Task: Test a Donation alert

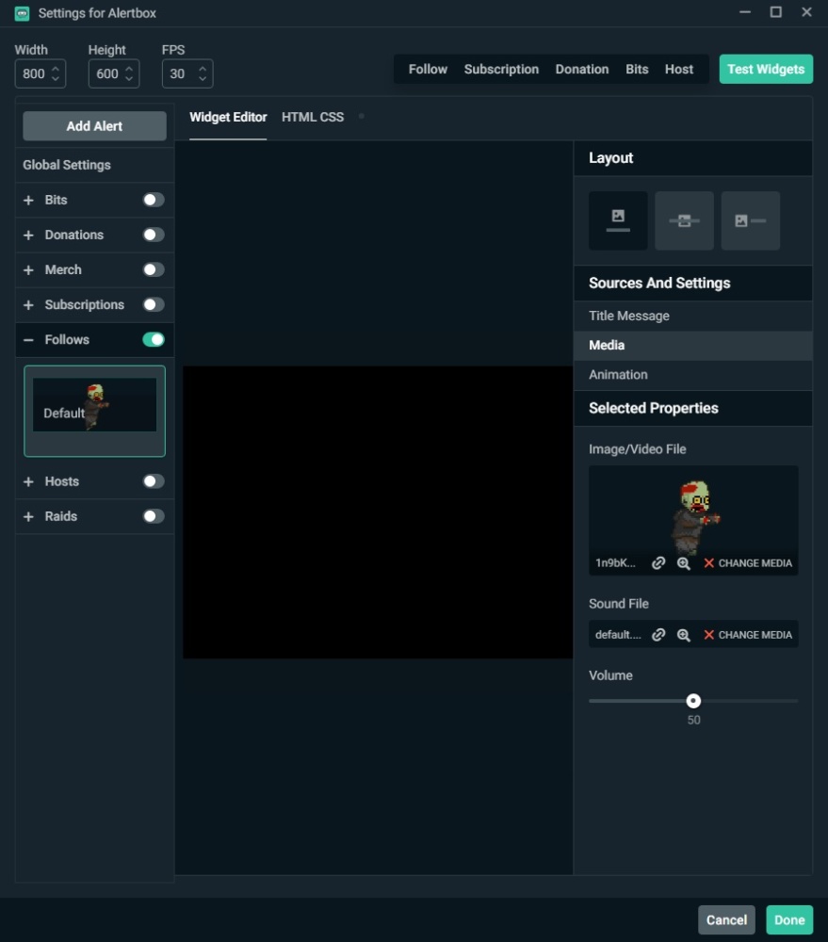Action: coord(581,69)
